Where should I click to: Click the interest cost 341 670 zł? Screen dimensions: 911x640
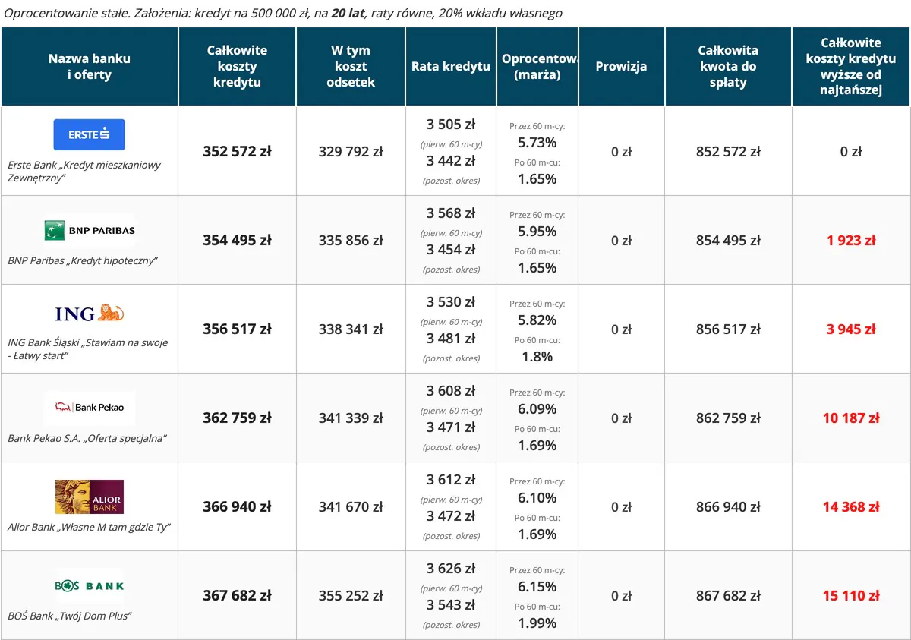pos(351,506)
